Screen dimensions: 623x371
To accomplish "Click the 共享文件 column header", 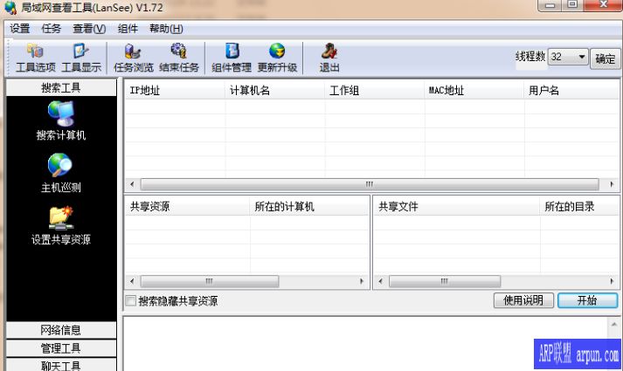I will point(456,206).
